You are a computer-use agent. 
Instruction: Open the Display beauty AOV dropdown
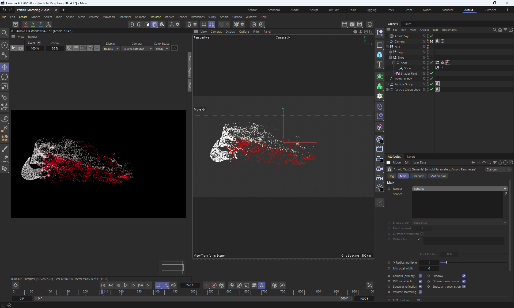pos(111,49)
